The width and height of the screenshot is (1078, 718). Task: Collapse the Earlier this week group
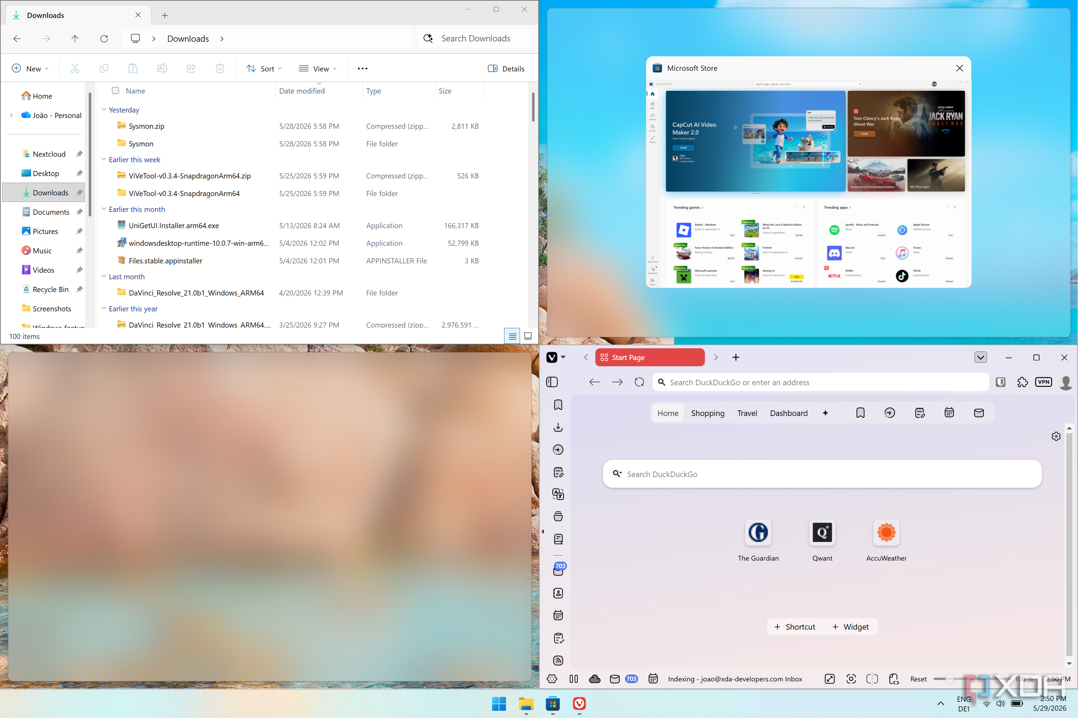104,159
